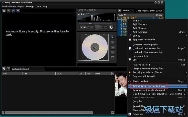Click the library horizontal scrollbar thumb
Image resolution: width=188 pixels, height=117 pixels.
pos(49,113)
